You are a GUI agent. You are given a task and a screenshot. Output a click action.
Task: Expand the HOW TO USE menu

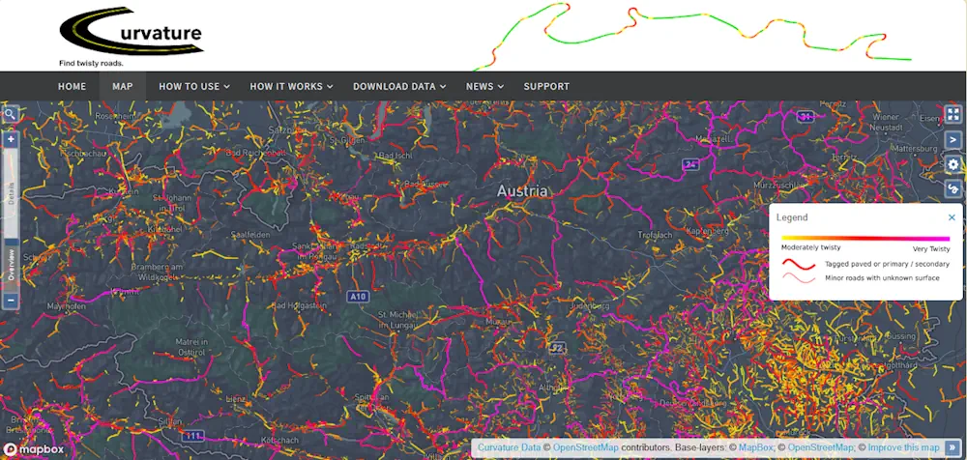click(194, 86)
